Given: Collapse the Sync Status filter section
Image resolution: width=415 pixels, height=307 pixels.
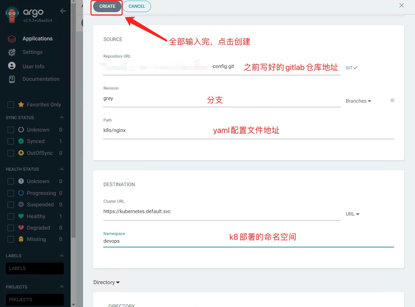Looking at the screenshot, I should (62, 117).
